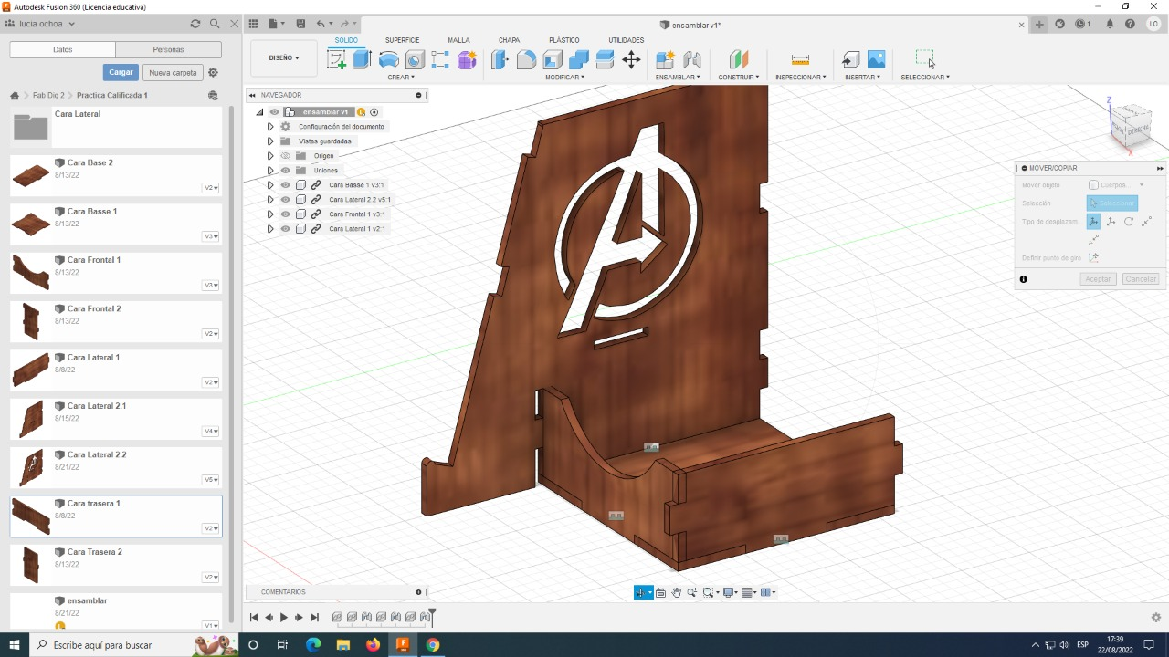
Task: Jump to timeline start
Action: (x=254, y=618)
